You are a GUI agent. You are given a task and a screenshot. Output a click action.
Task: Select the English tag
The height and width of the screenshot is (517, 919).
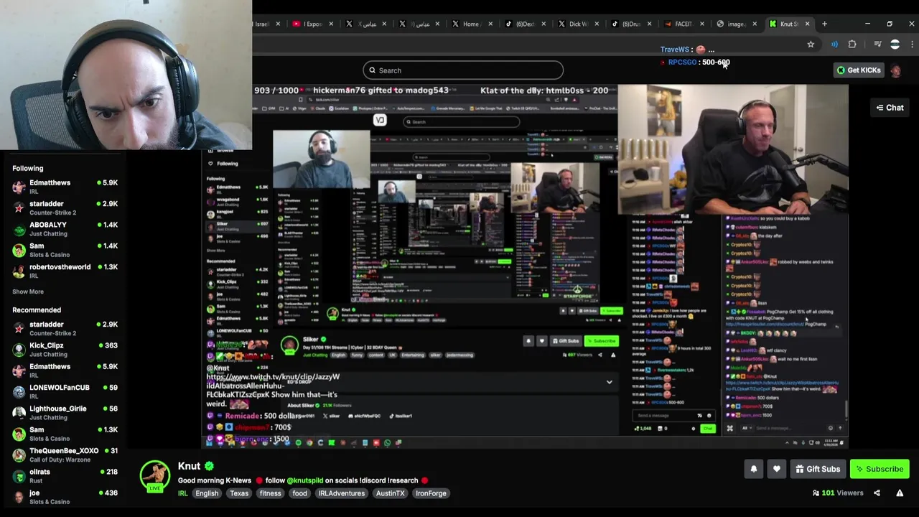point(207,493)
